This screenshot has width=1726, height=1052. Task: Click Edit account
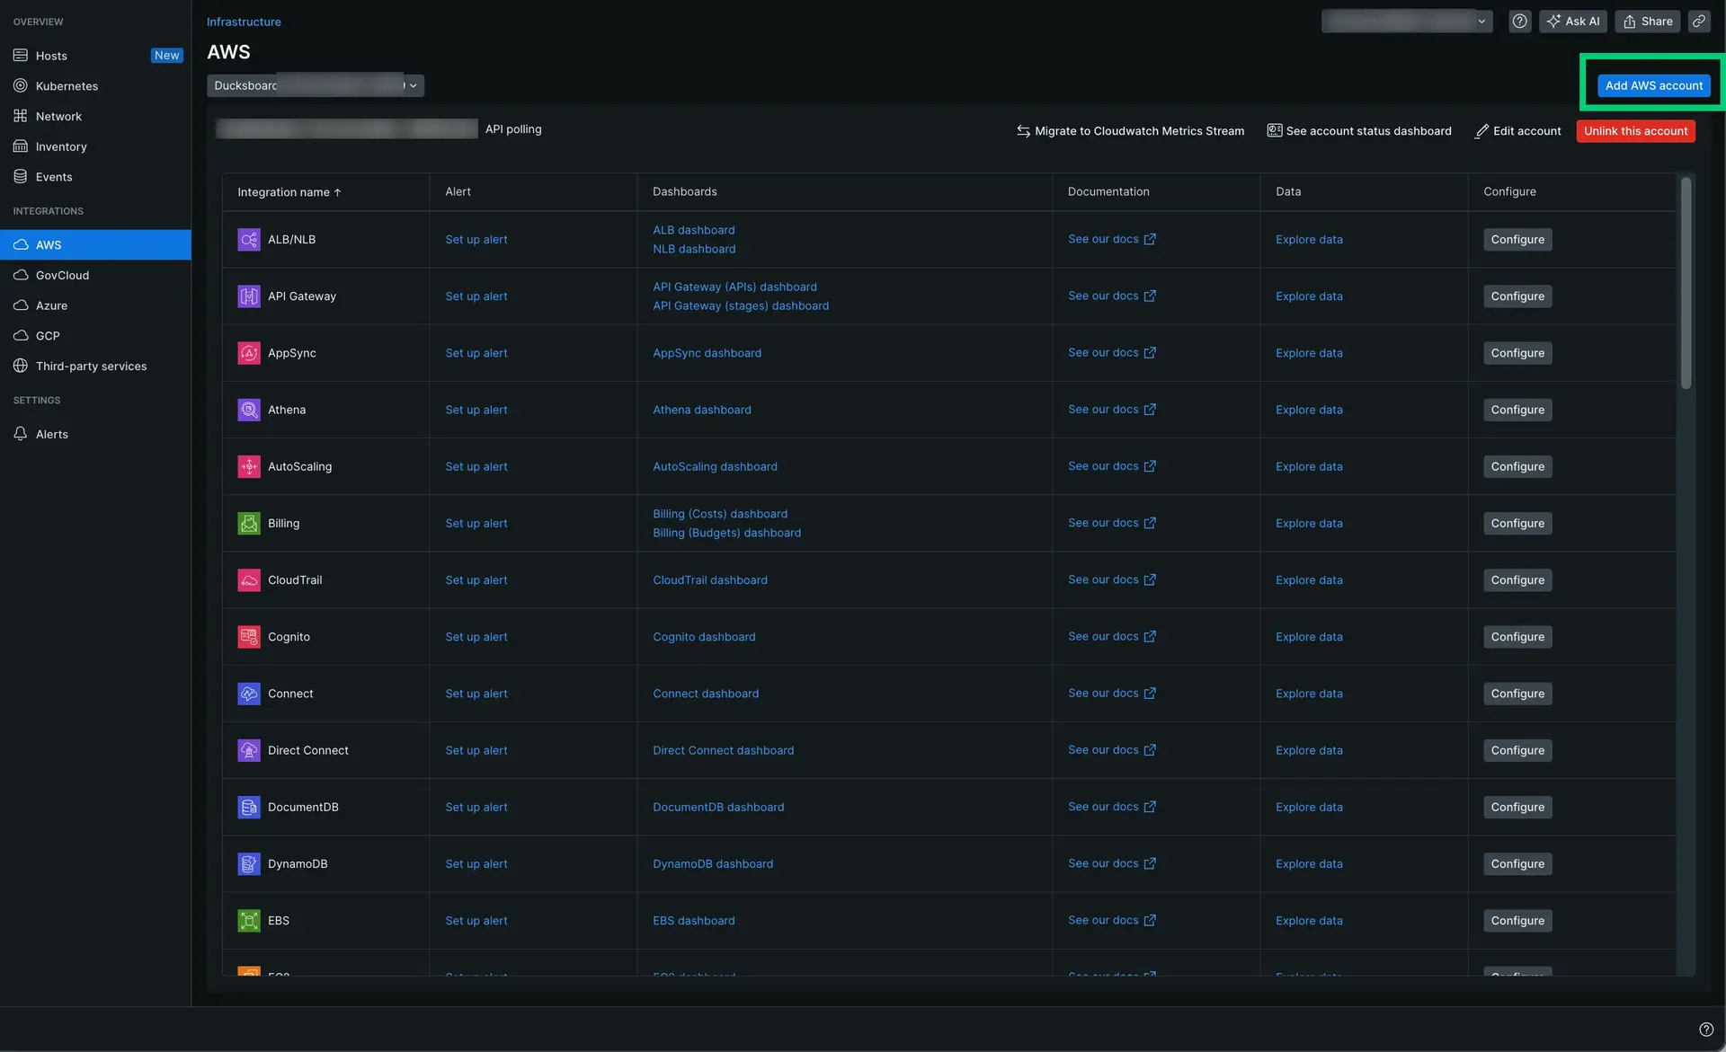[x=1518, y=131]
